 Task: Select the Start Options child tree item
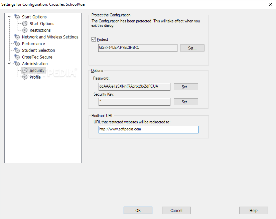pyautogui.click(x=42, y=24)
